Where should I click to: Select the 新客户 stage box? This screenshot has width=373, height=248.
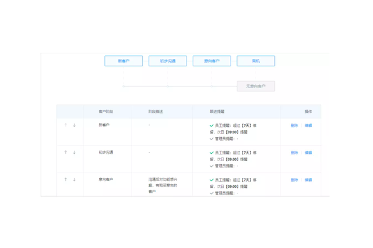point(124,61)
